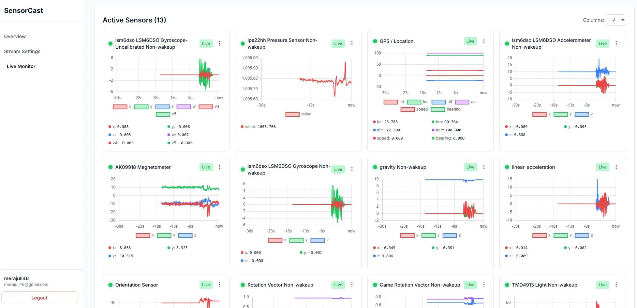Toggle the Live badge on AK09918 Magnetometer

click(x=206, y=167)
